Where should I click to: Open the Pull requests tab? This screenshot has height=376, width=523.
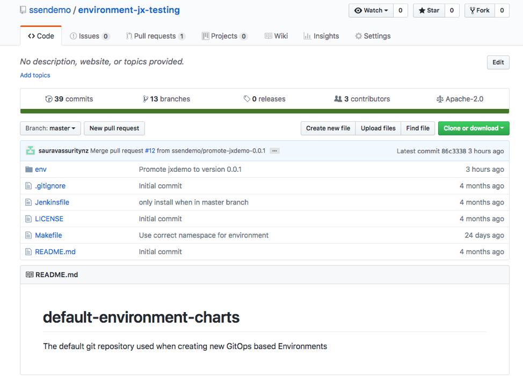click(x=155, y=36)
